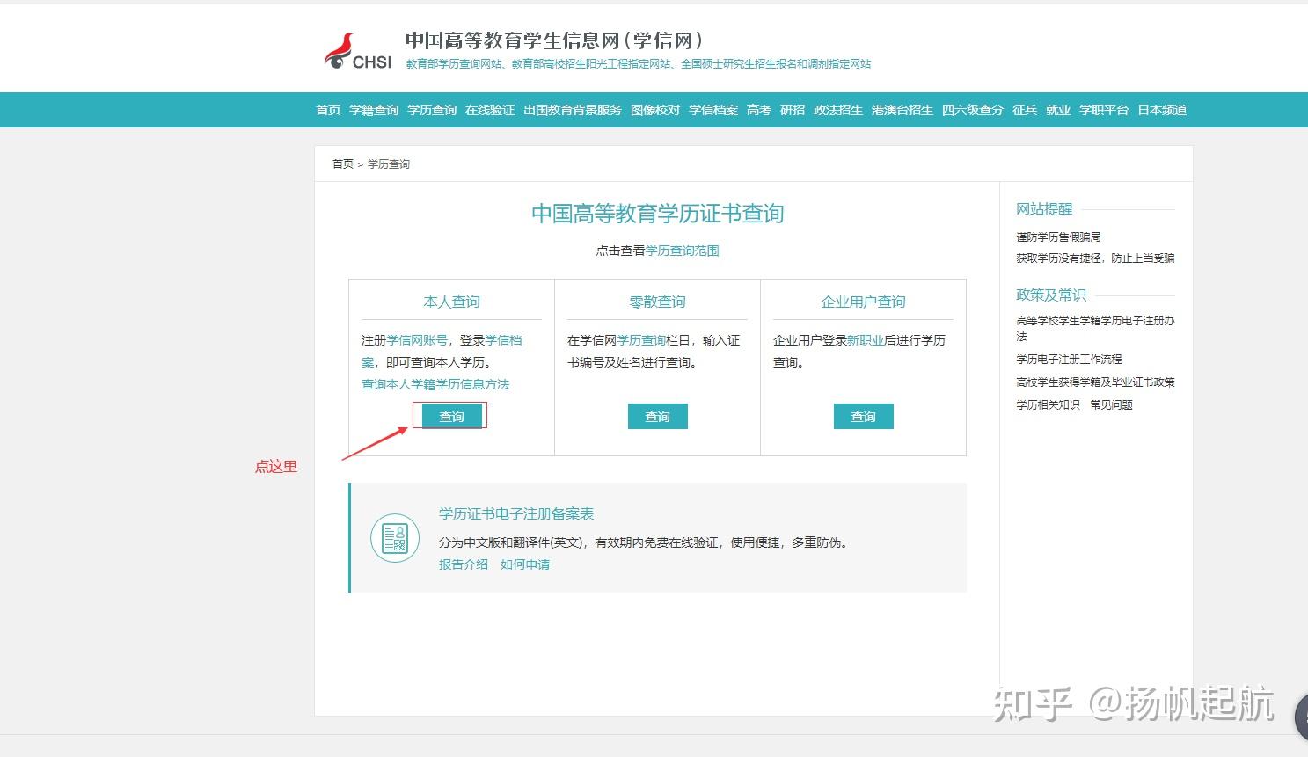This screenshot has width=1308, height=757.
Task: Click the 中国高等教育学生信息网 site title
Action: pos(554,40)
